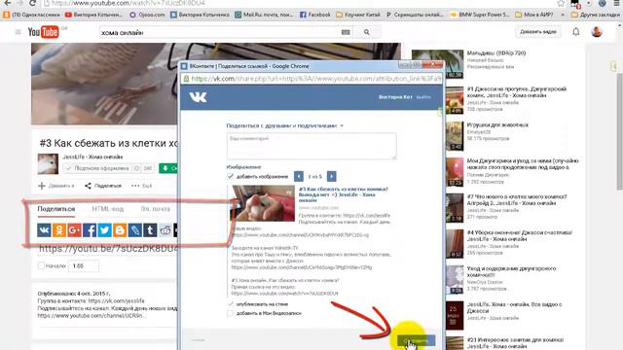Screen dimensions: 623x350
Task: Click vk.com/jesslife link in video description
Action: [117, 301]
